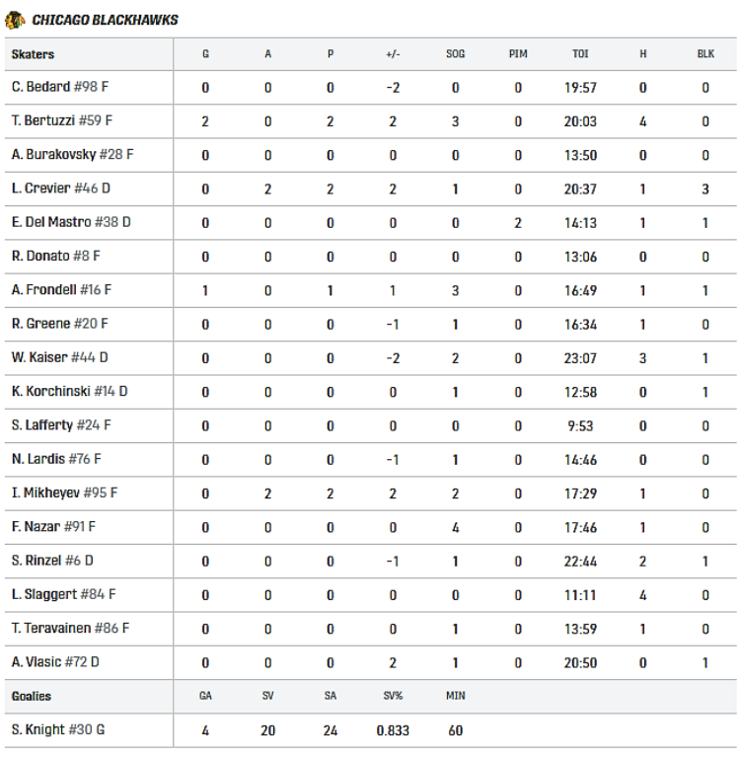Open C. Bedard #98 player link
The height and width of the screenshot is (758, 739).
(x=60, y=88)
